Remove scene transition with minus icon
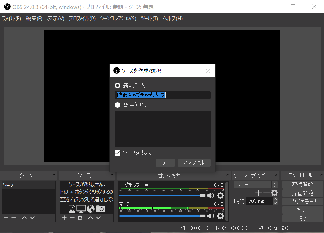Image resolution: width=324 pixels, height=233 pixels. point(266,193)
